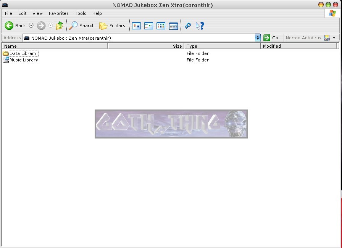
Task: Click the Windows flag logo icon
Action: 332,13
